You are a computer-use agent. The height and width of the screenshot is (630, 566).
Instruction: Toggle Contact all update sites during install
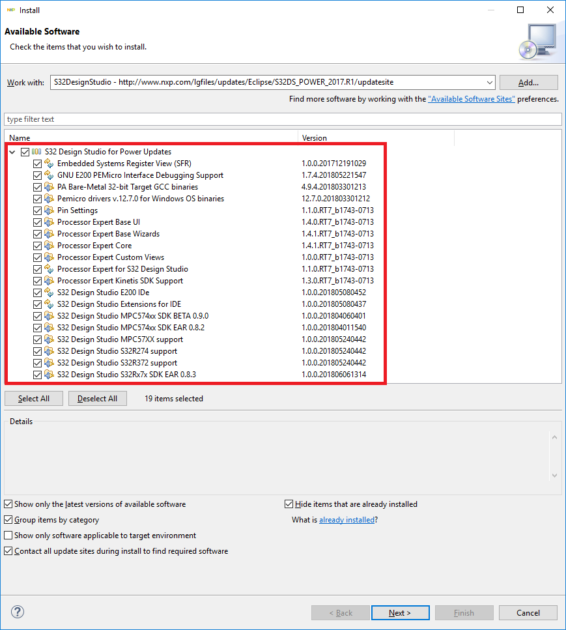tap(8, 551)
